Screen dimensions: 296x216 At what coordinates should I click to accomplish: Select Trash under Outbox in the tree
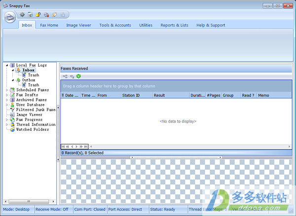pos(34,85)
